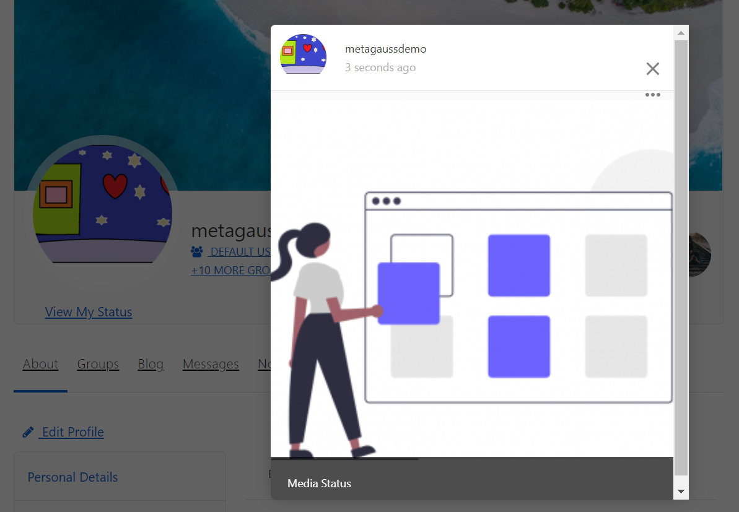
Task: Expand the Personal Details section
Action: [x=72, y=477]
